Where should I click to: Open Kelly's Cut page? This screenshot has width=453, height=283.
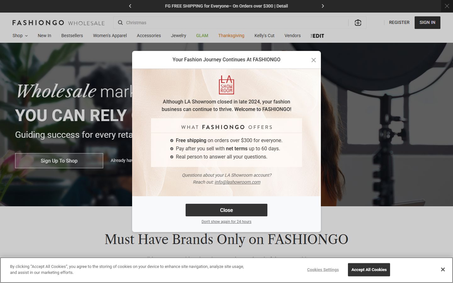pos(264,36)
